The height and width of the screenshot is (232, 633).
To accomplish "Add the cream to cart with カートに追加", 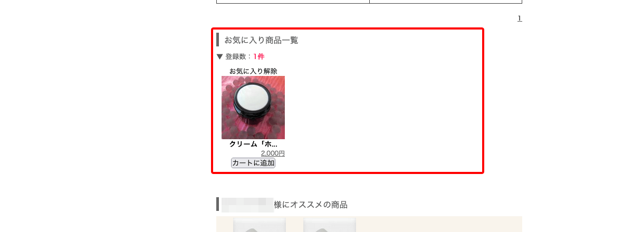I will tap(253, 163).
